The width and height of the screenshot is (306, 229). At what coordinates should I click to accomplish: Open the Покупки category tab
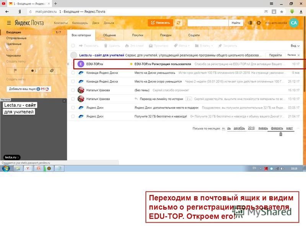pyautogui.click(x=138, y=35)
